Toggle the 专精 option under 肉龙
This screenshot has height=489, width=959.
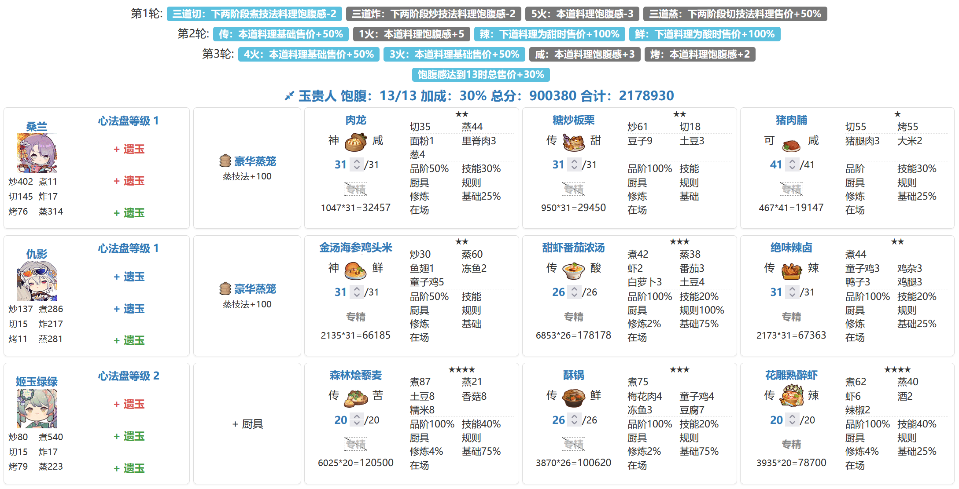pyautogui.click(x=355, y=189)
